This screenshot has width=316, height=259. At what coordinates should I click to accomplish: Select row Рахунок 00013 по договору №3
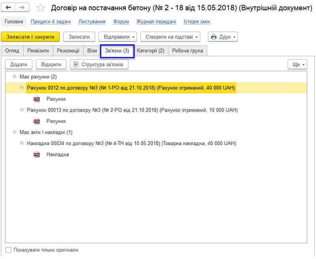coord(156,110)
